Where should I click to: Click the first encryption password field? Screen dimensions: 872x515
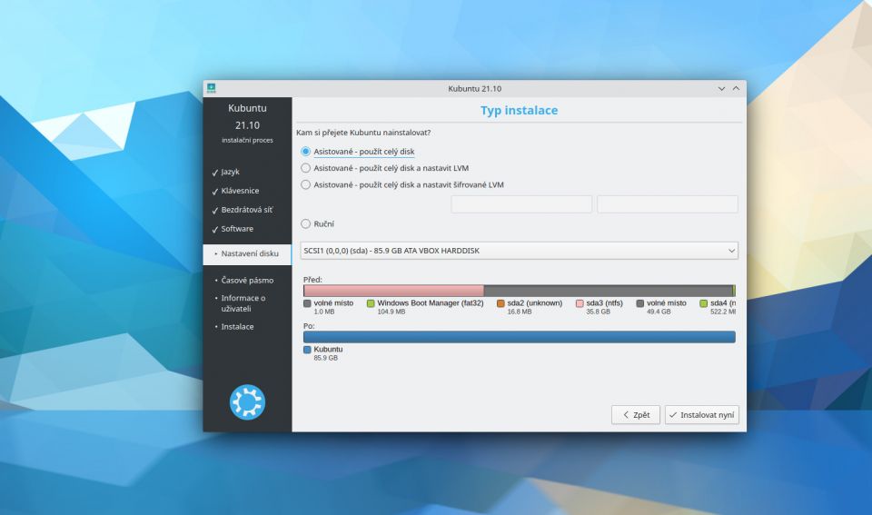pos(521,204)
